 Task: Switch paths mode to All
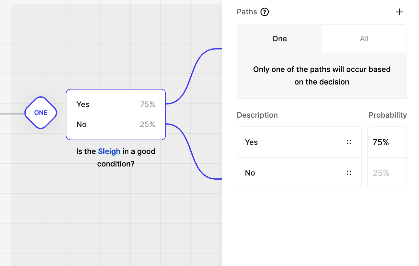tap(364, 39)
